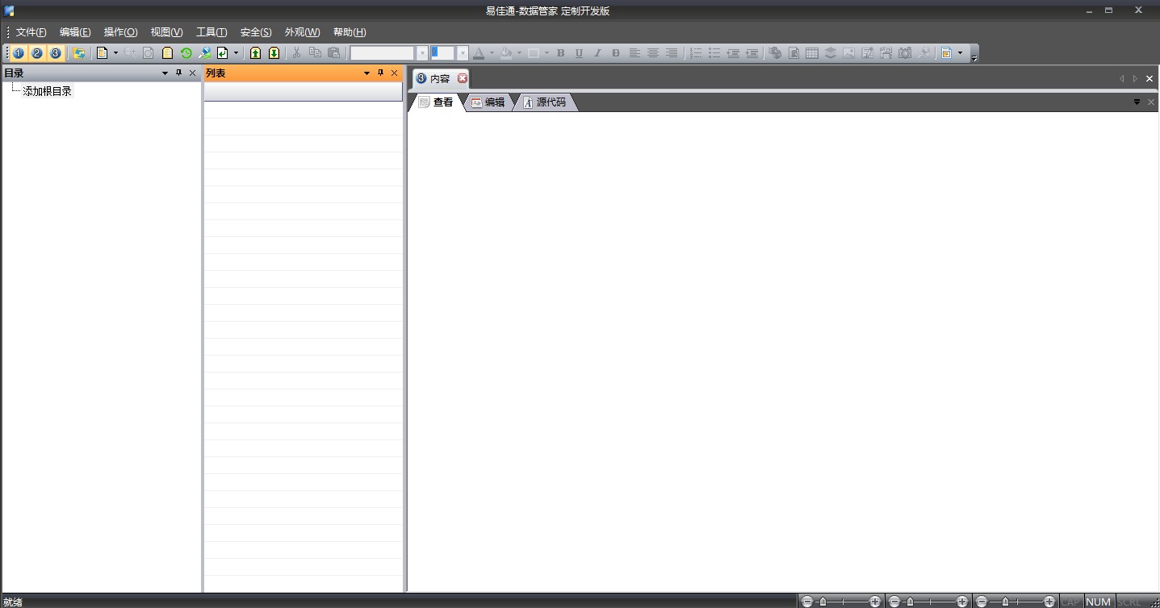Open the new document dropdown arrow
The height and width of the screenshot is (608, 1160).
point(115,53)
